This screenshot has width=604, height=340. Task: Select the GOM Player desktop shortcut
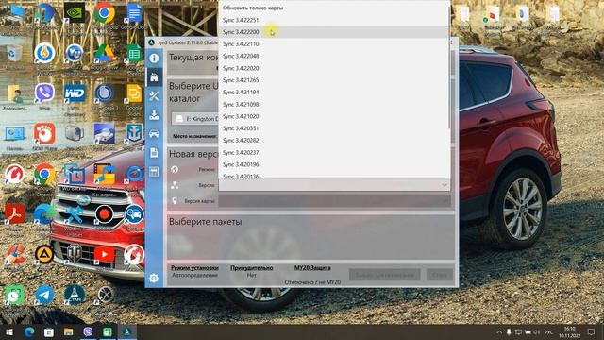click(44, 135)
